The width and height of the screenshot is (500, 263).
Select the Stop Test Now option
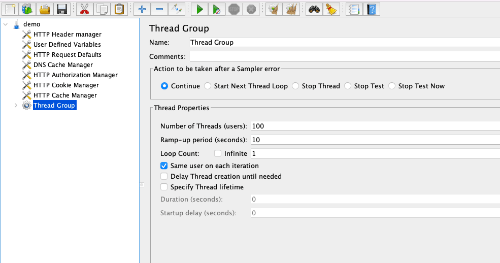pyautogui.click(x=392, y=86)
